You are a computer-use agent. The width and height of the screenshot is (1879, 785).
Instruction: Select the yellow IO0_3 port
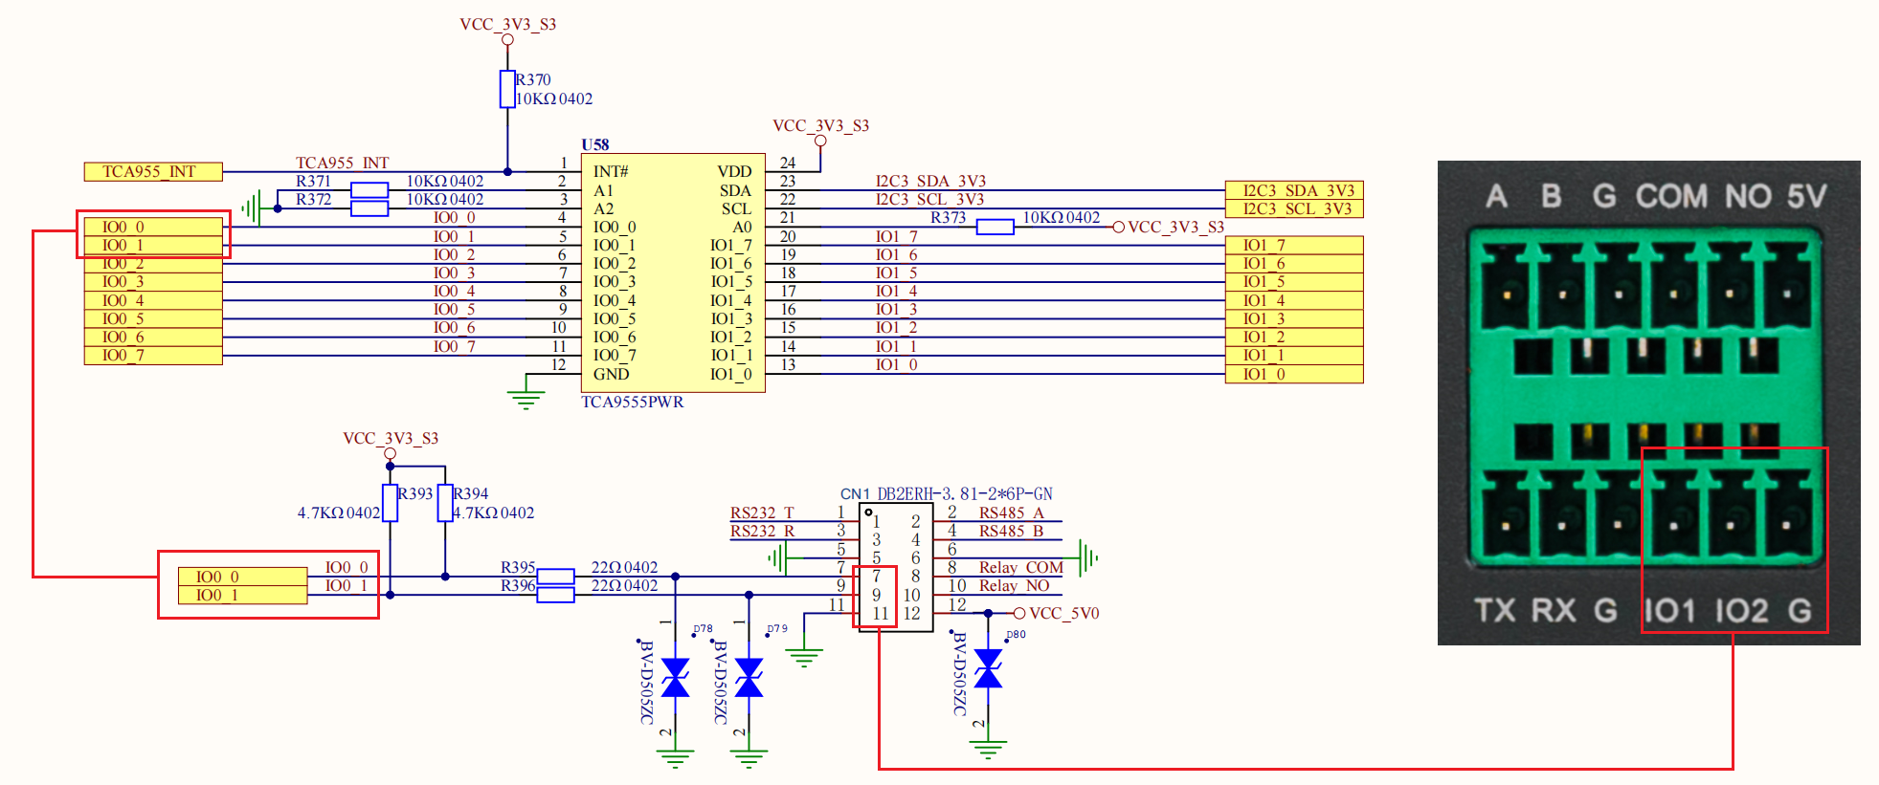pos(153,282)
